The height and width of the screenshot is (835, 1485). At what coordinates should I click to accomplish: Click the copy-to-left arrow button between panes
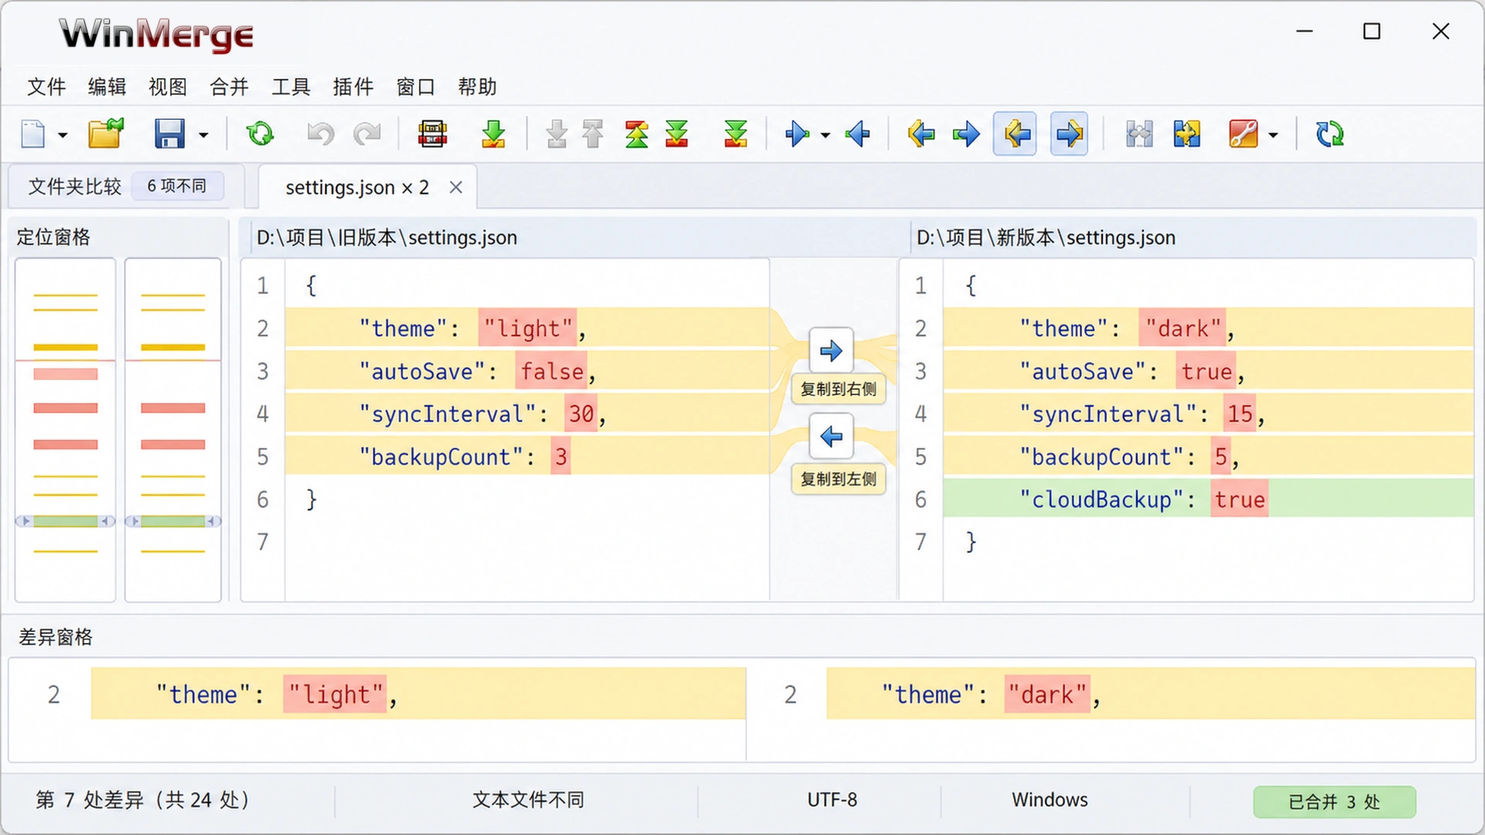831,437
